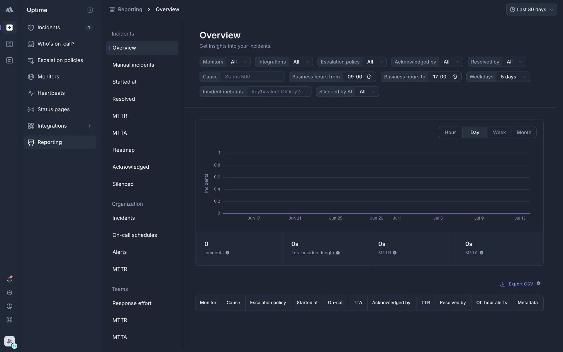This screenshot has width=563, height=352.
Task: Click the Cause filter input field
Action: pyautogui.click(x=252, y=77)
